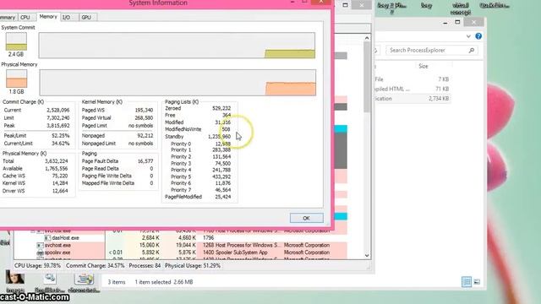The height and width of the screenshot is (304, 541).
Task: Open the I/O tab
Action: [x=66, y=17]
